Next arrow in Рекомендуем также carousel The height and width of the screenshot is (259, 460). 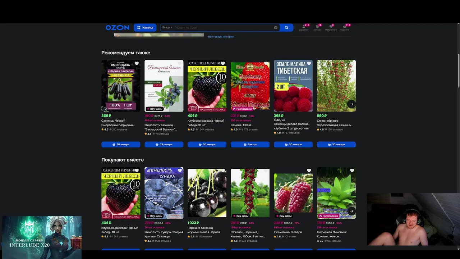351,104
